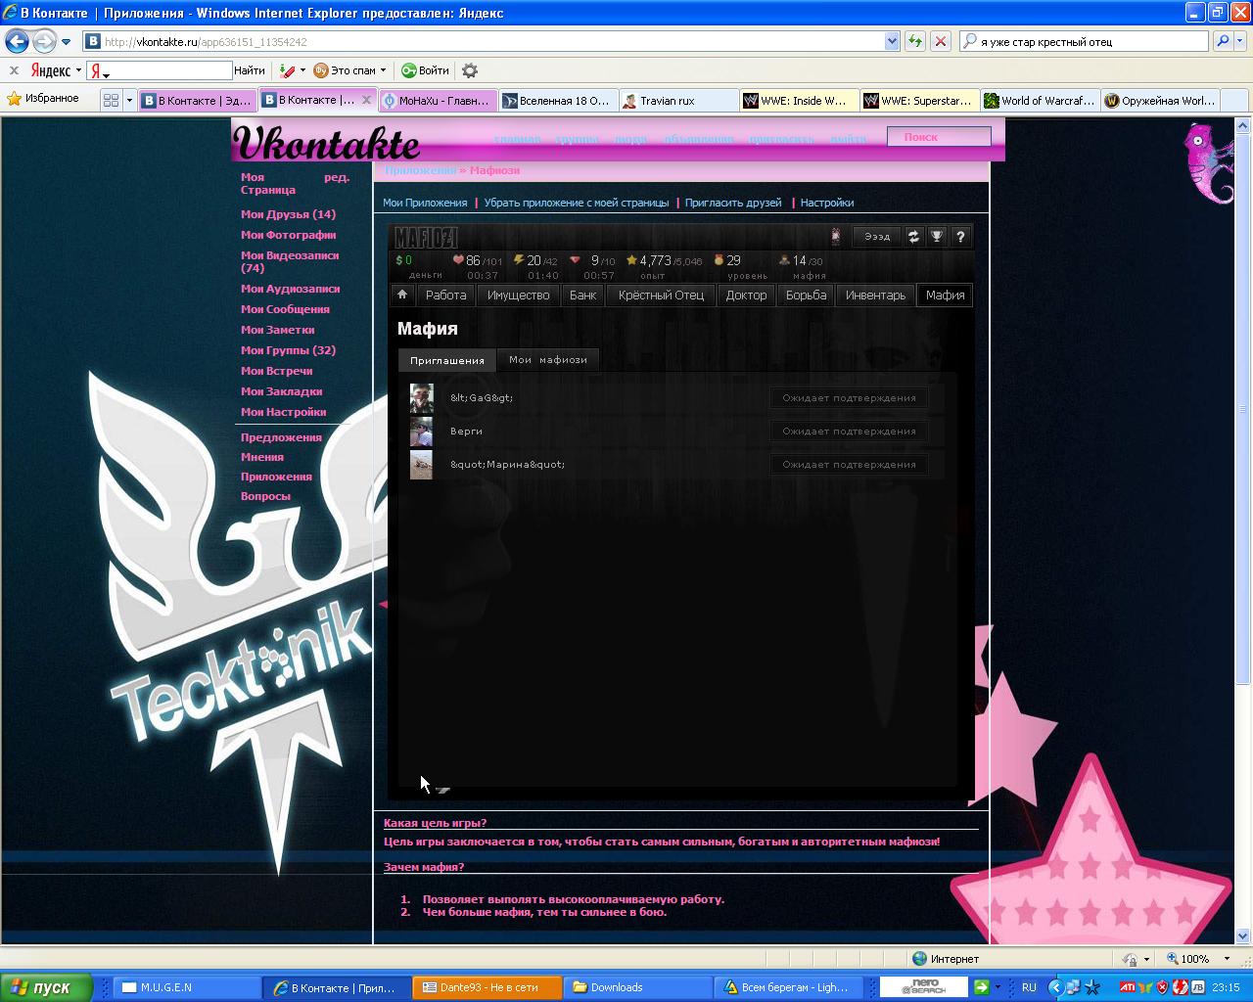
Task: Click the browser address bar URL
Action: (484, 42)
